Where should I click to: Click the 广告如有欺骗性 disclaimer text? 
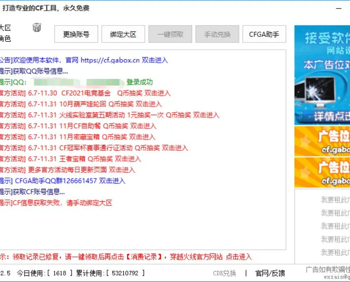[328, 269]
